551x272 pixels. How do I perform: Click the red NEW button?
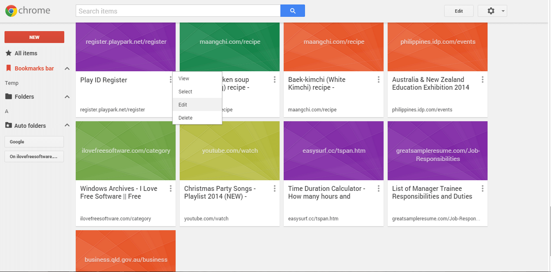(34, 37)
